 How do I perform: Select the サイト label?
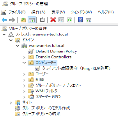click(x=27, y=102)
